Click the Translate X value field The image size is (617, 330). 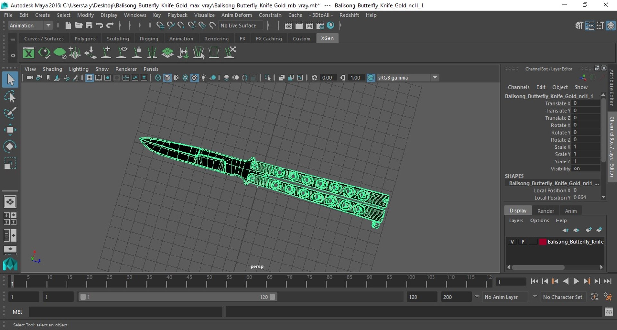tap(586, 103)
